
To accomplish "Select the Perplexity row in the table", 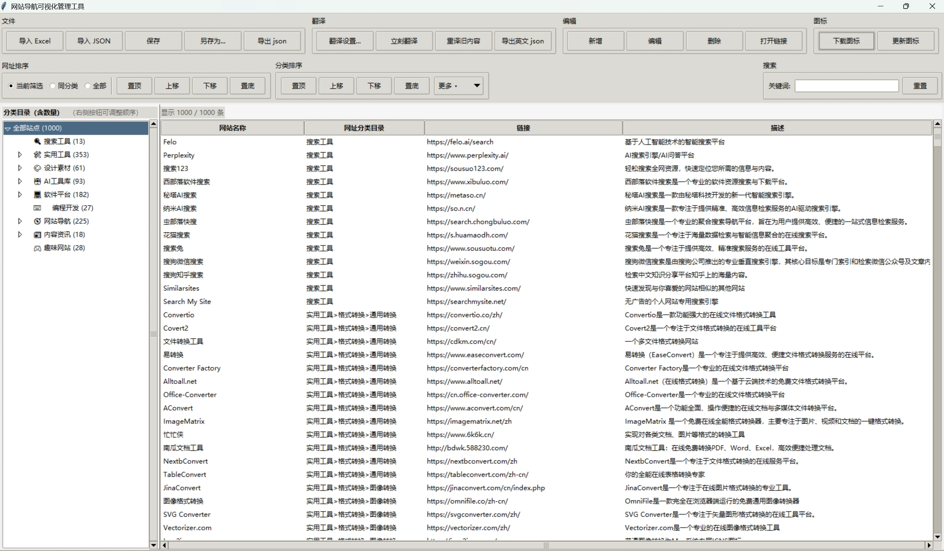I will (546, 155).
